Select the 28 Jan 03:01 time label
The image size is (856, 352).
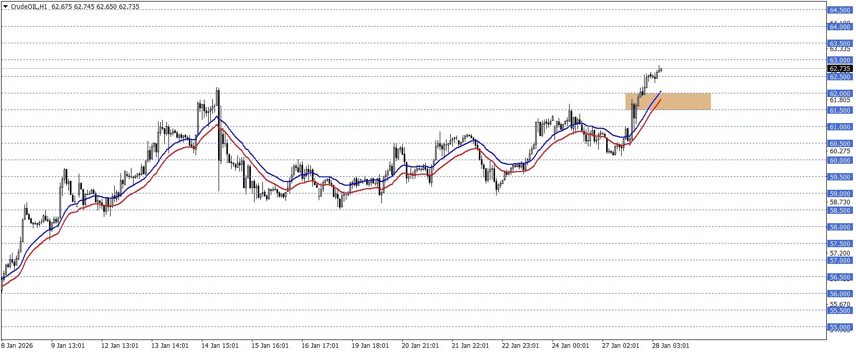click(670, 346)
